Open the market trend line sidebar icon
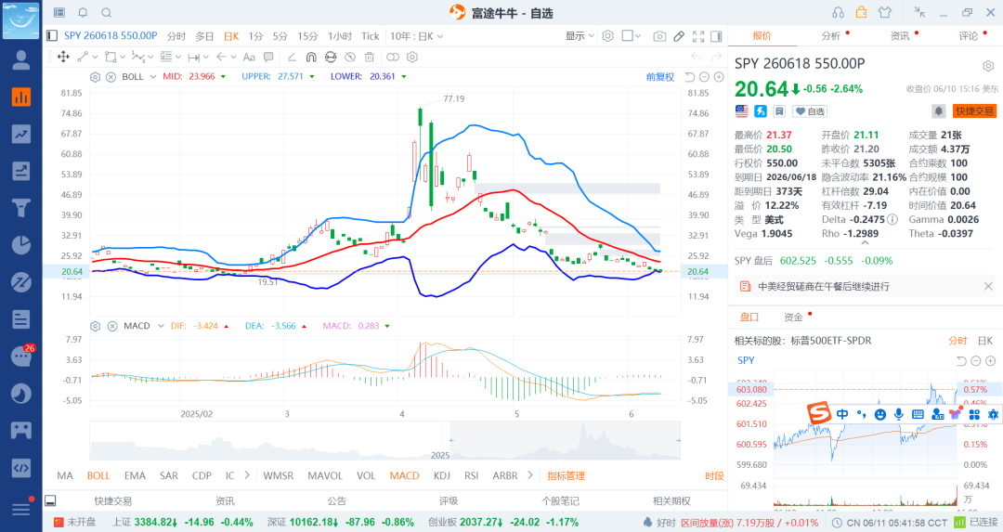 pos(21,134)
